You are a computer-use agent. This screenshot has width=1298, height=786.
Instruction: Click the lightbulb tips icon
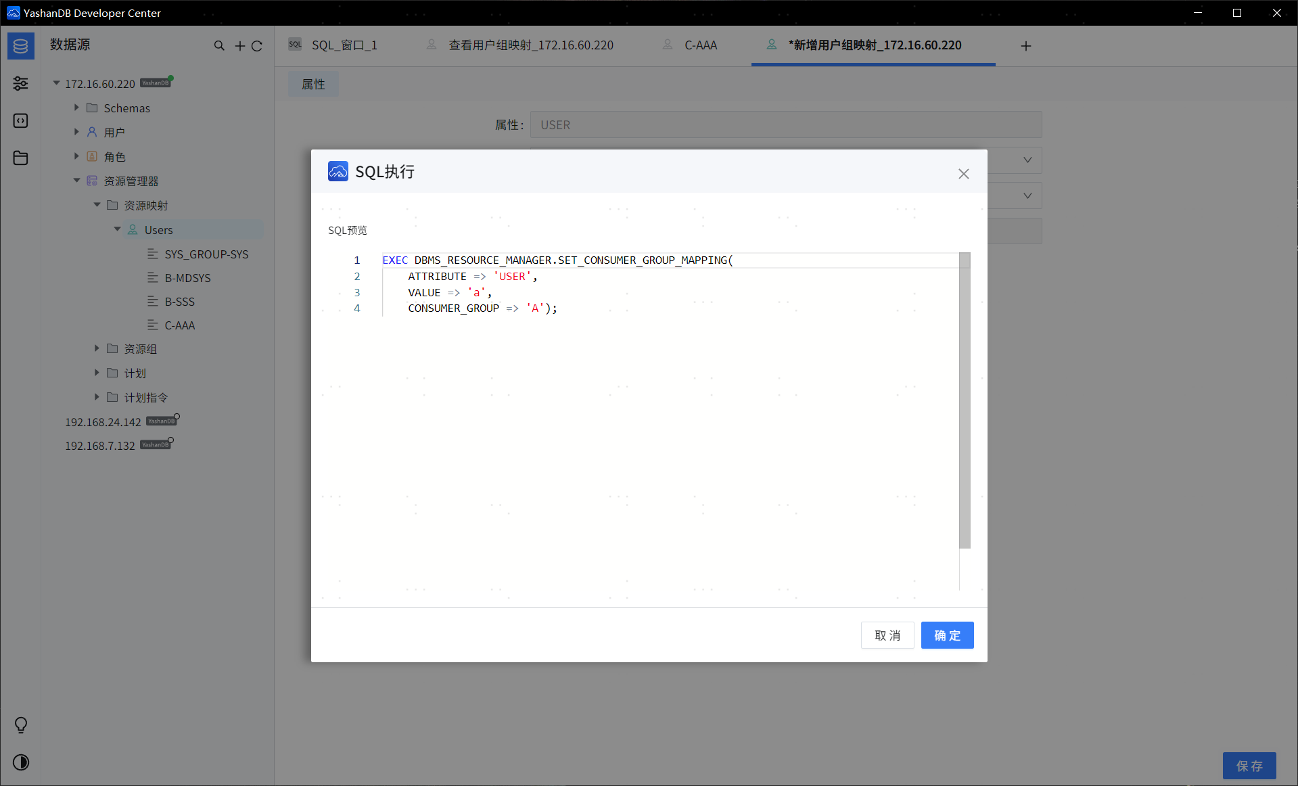click(21, 725)
